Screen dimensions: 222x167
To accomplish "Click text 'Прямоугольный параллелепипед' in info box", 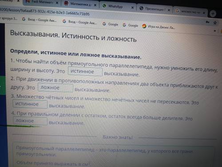I will tap(55, 149).
